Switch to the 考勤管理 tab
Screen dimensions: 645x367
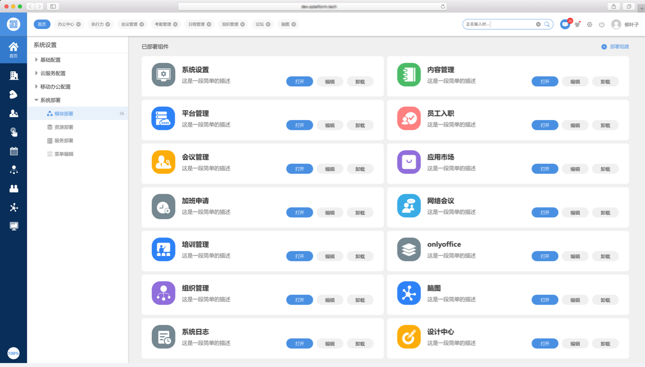point(162,24)
